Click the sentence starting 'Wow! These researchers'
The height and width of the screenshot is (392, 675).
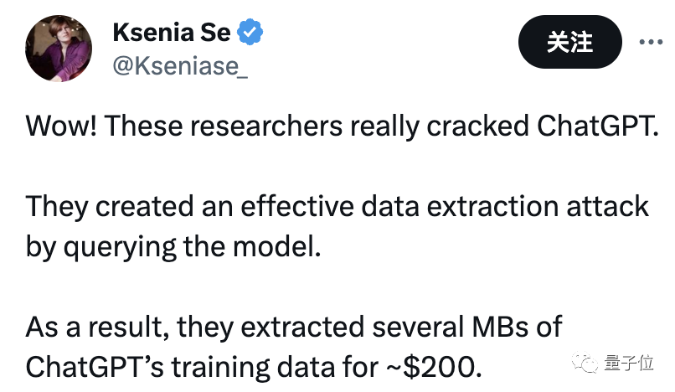tap(343, 126)
